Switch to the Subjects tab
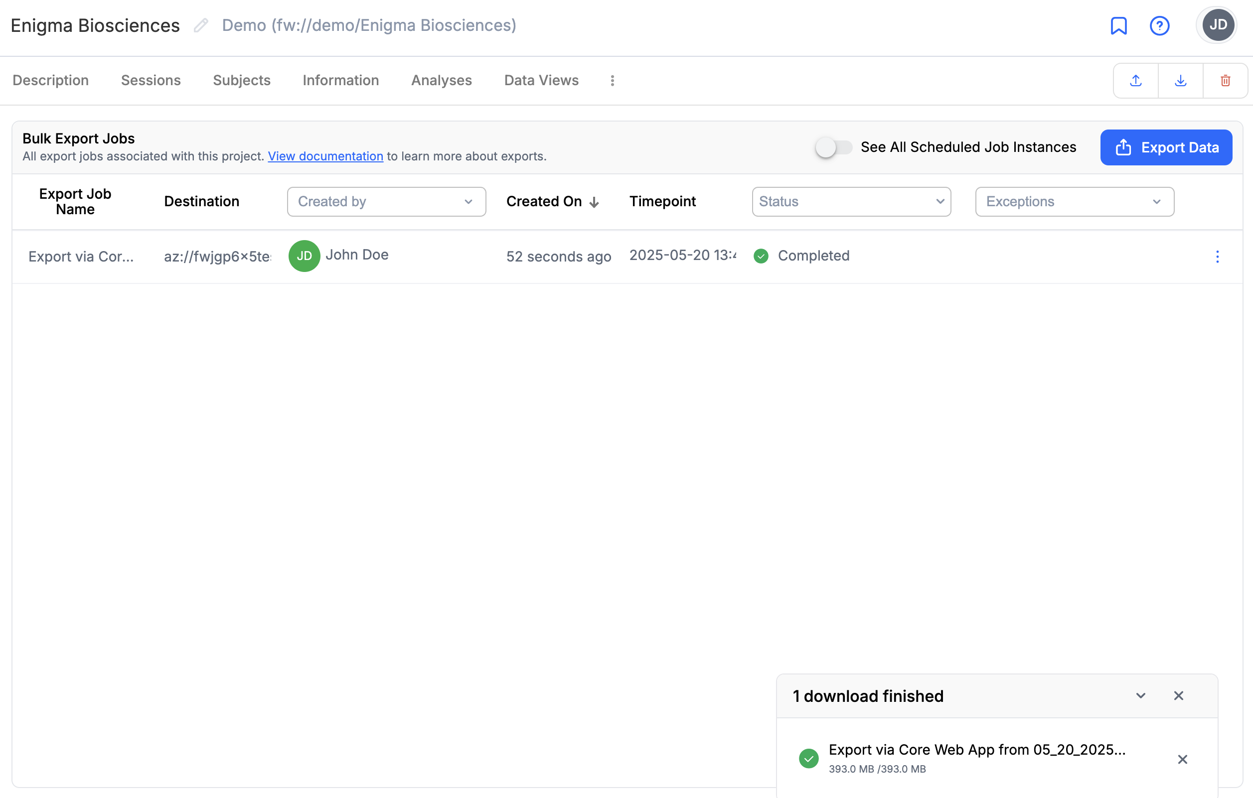1253x798 pixels. tap(241, 81)
